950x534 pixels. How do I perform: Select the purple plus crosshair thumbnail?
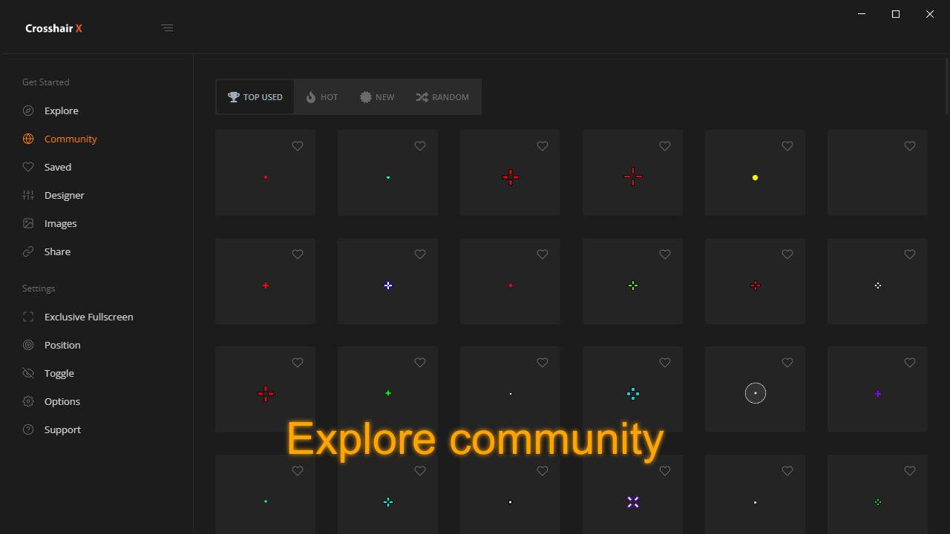click(x=877, y=393)
